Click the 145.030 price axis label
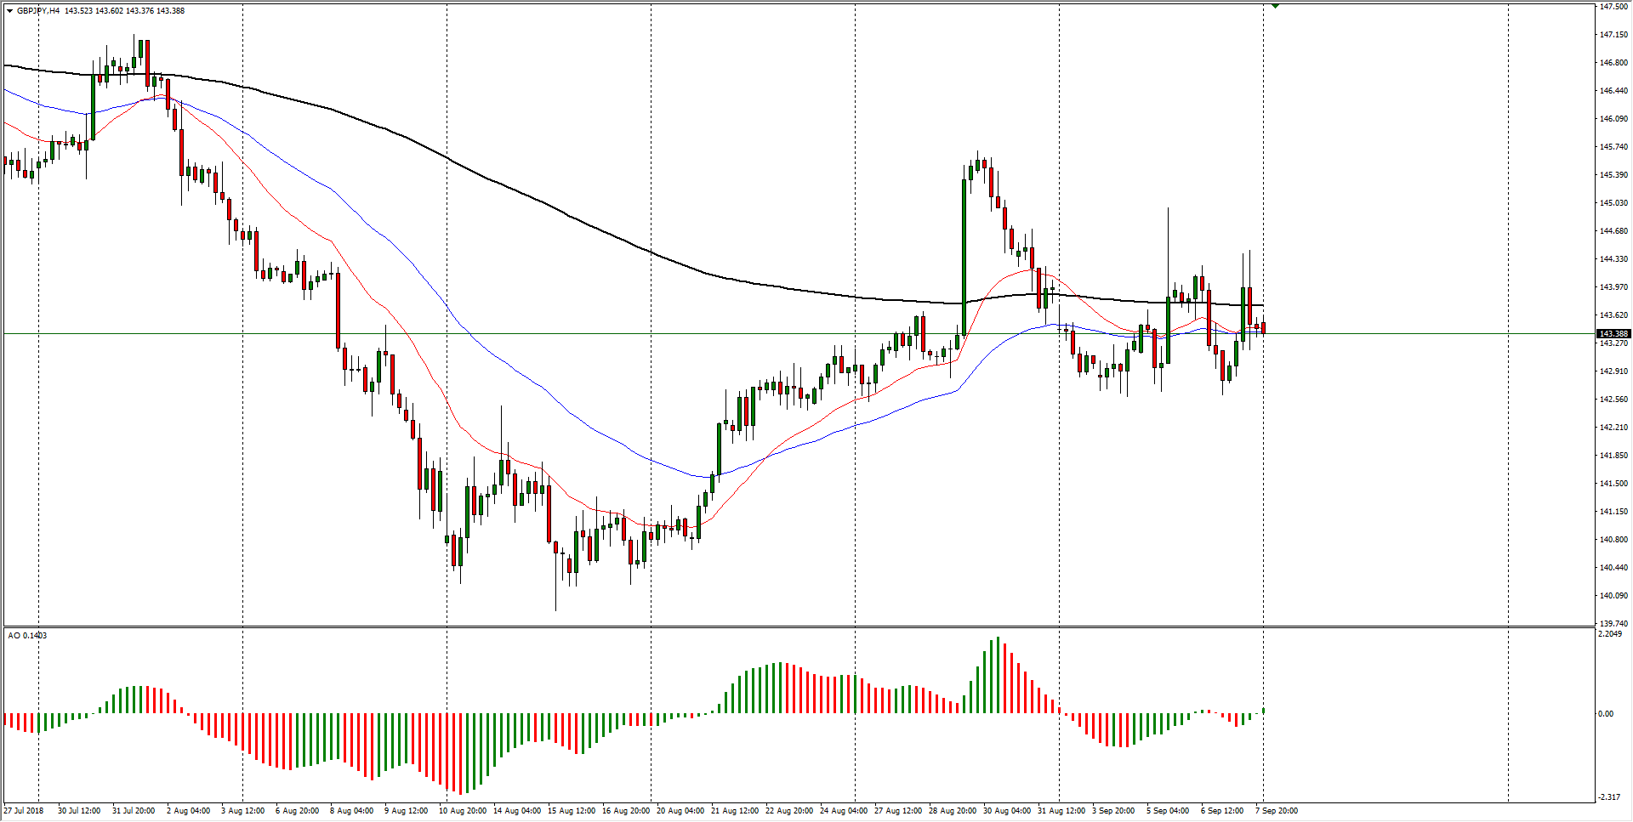Image resolution: width=1633 pixels, height=822 pixels. tap(1613, 203)
